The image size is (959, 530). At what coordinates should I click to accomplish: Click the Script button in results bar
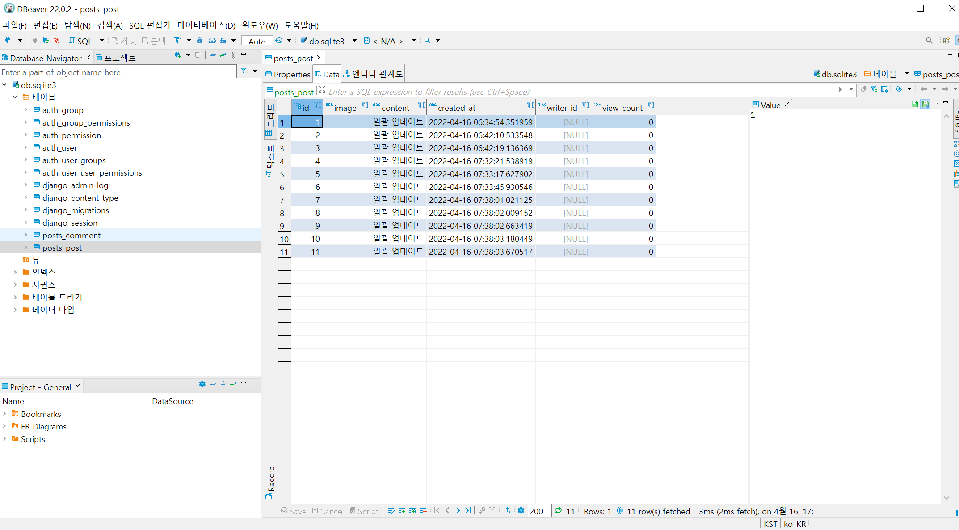pos(364,511)
